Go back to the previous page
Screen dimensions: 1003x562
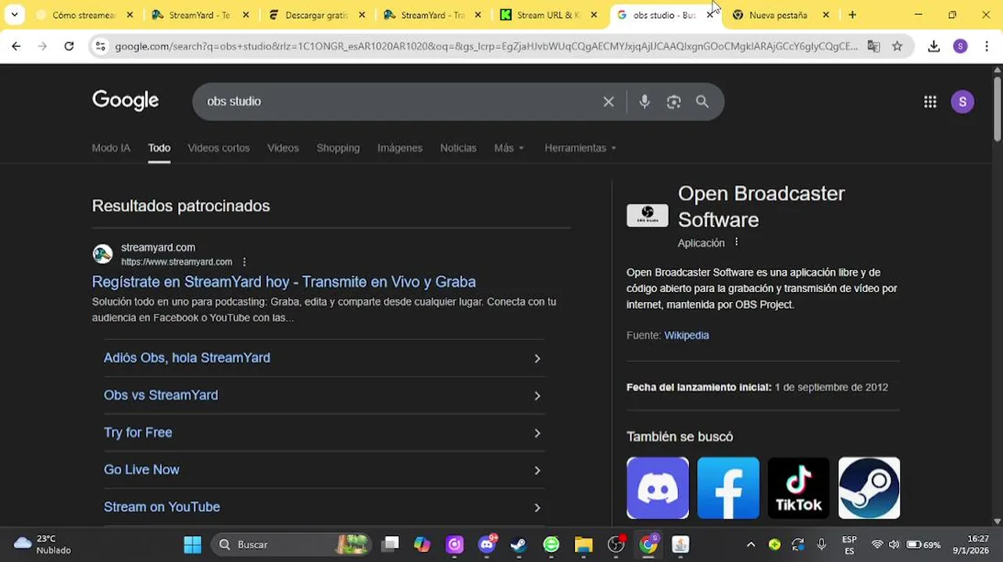point(16,46)
